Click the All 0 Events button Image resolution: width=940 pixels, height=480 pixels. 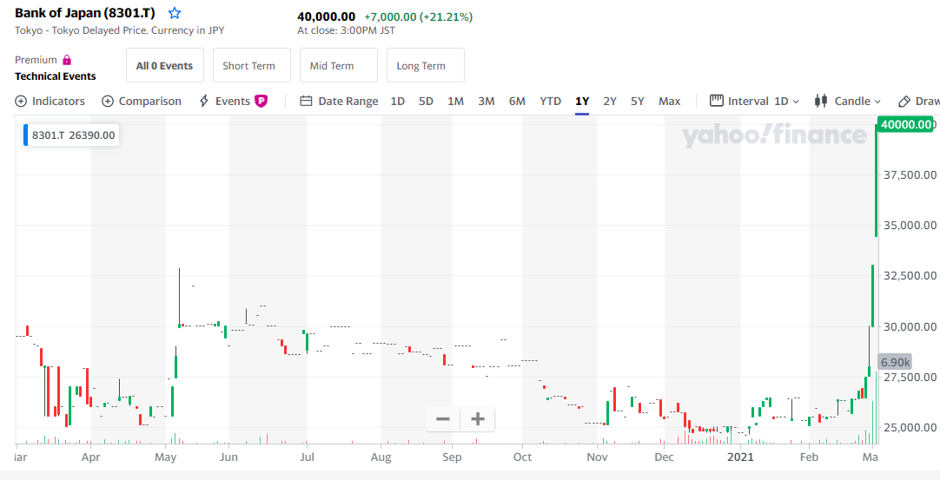pos(164,66)
